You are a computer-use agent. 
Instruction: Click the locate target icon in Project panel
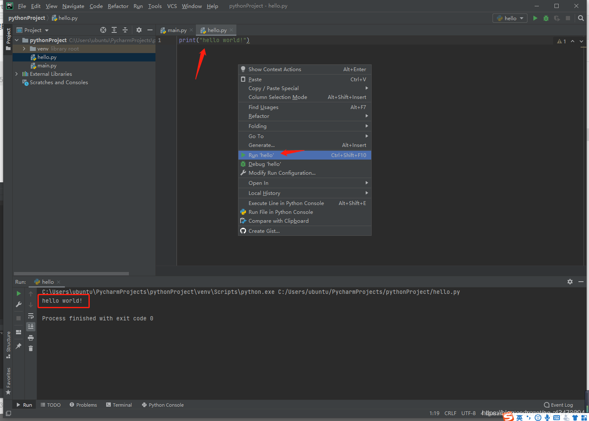point(103,30)
